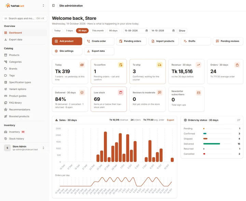Click the Store Admin avatar S
The image size is (246, 201).
click(x=7, y=148)
